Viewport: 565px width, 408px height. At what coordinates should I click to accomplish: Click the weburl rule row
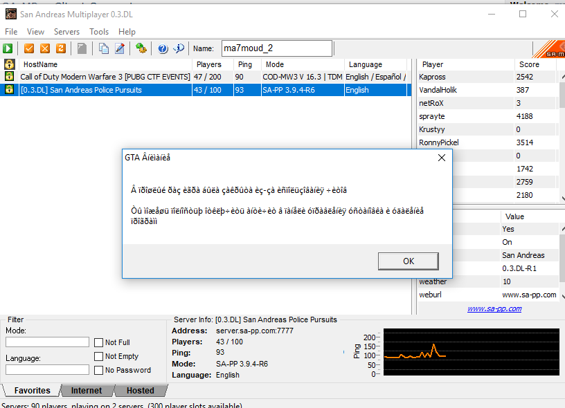point(488,295)
